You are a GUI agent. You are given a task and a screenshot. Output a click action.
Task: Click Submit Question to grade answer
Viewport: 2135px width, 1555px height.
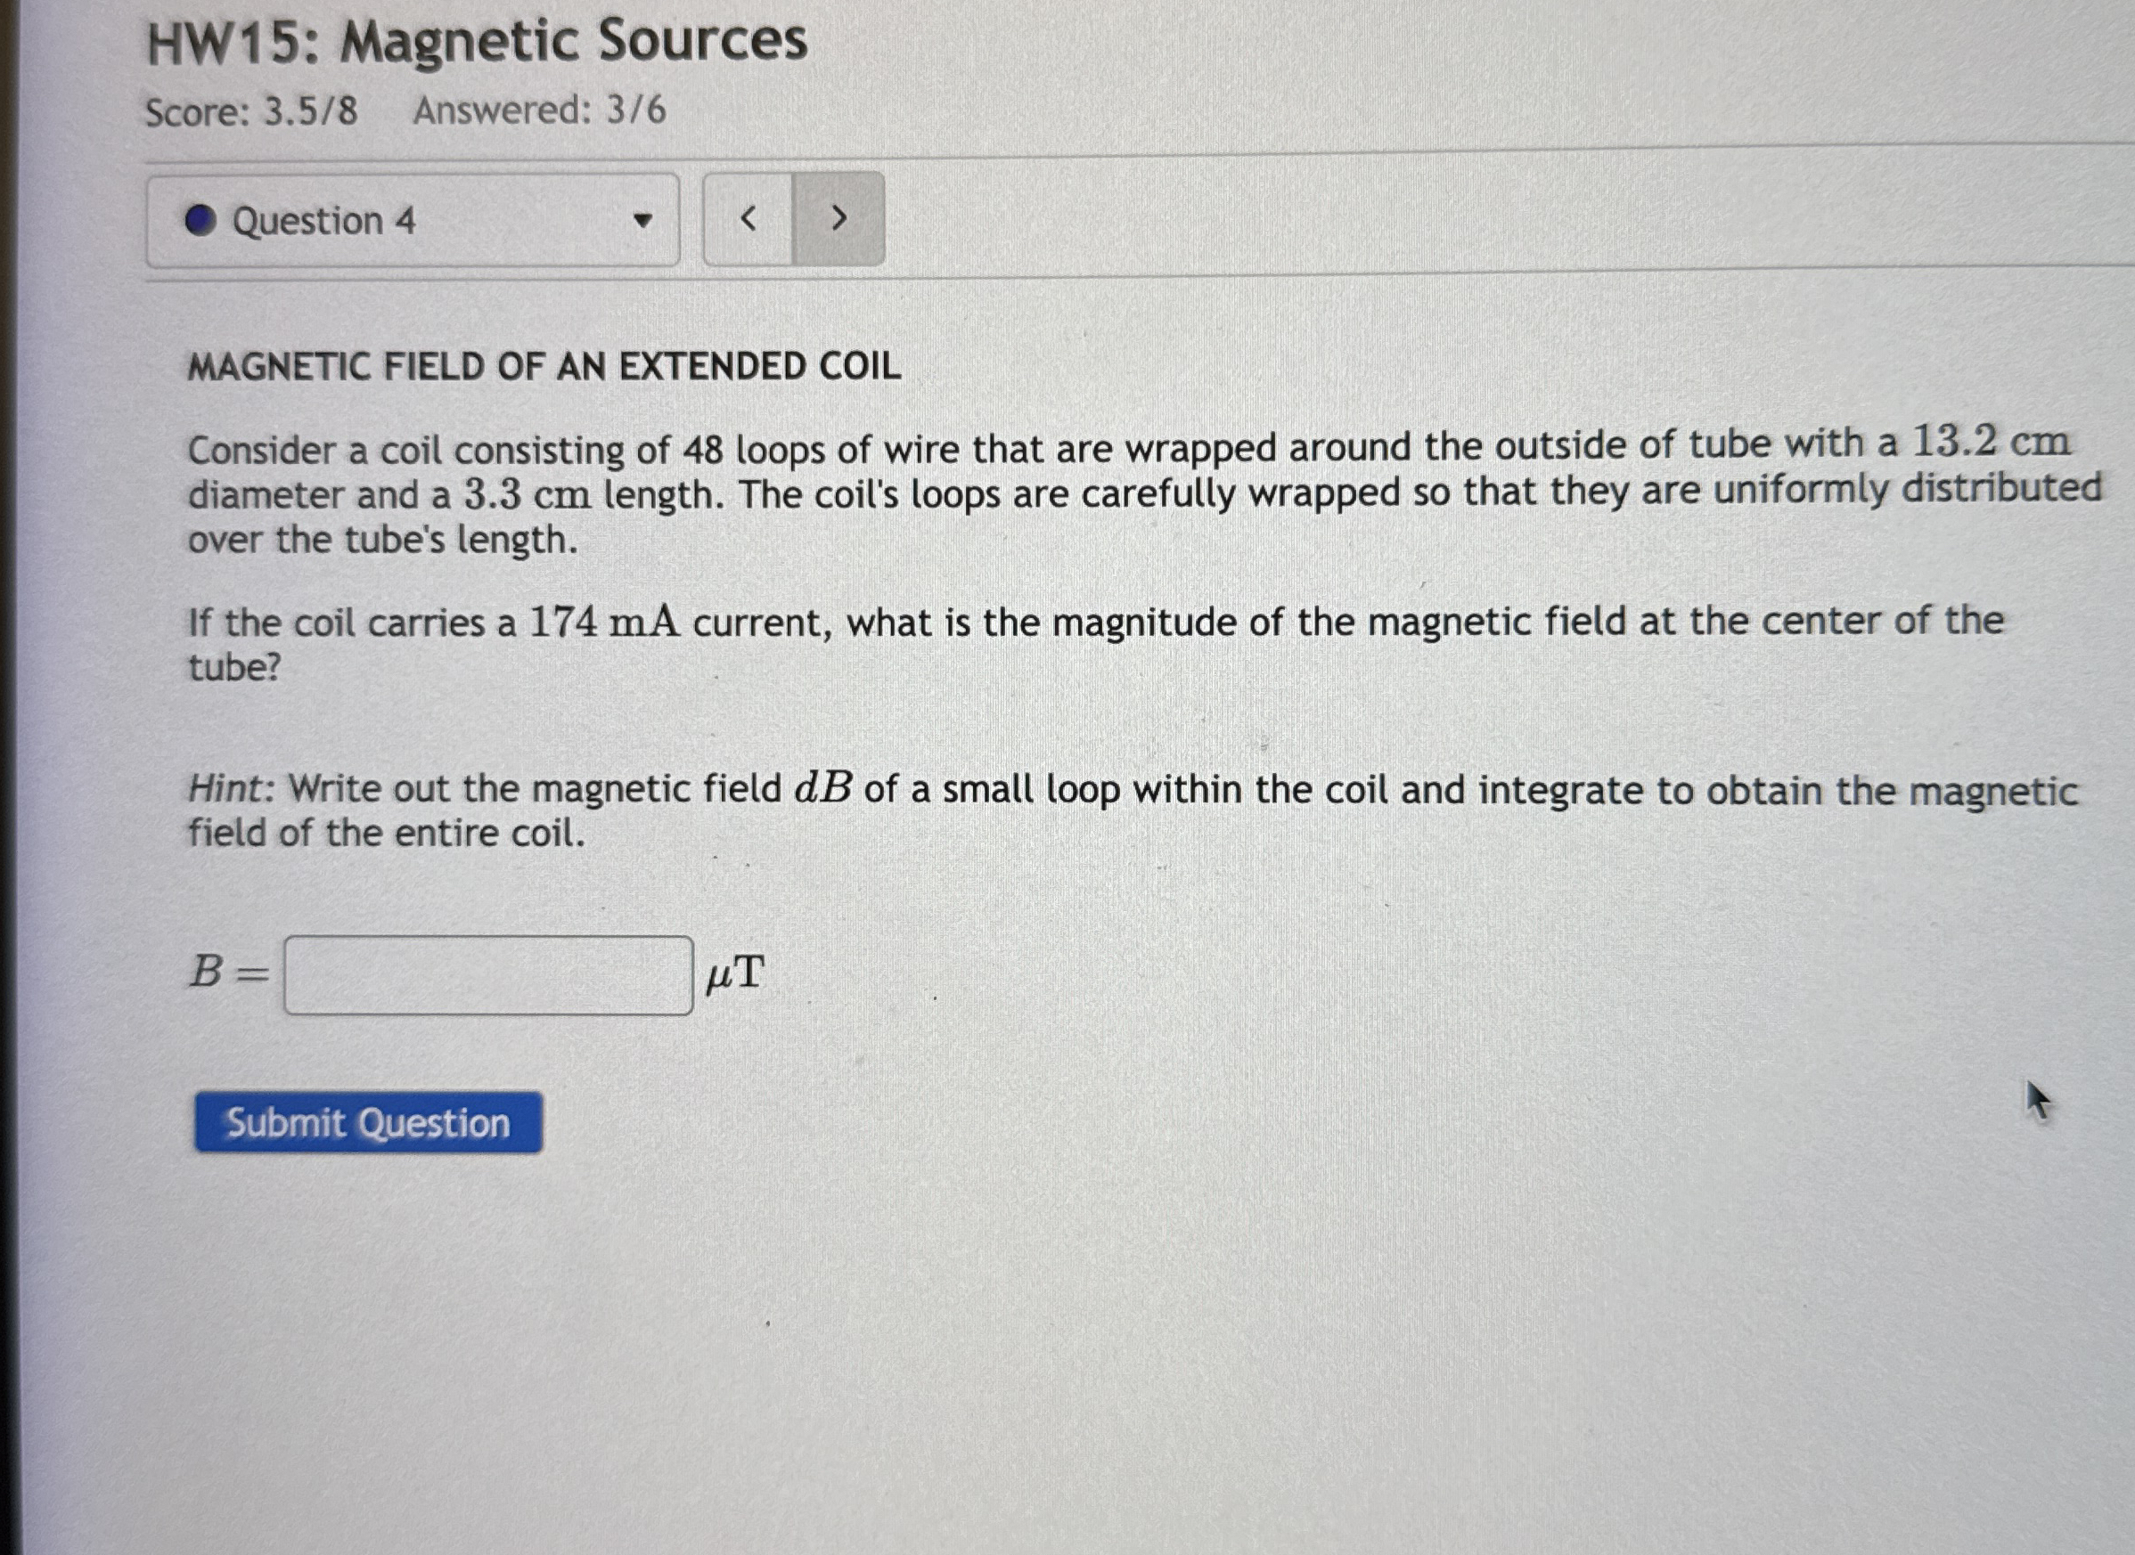[x=367, y=1123]
